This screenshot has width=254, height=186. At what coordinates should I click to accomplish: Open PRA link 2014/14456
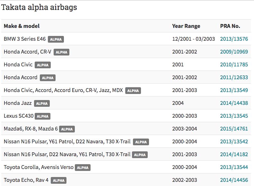coord(234,180)
